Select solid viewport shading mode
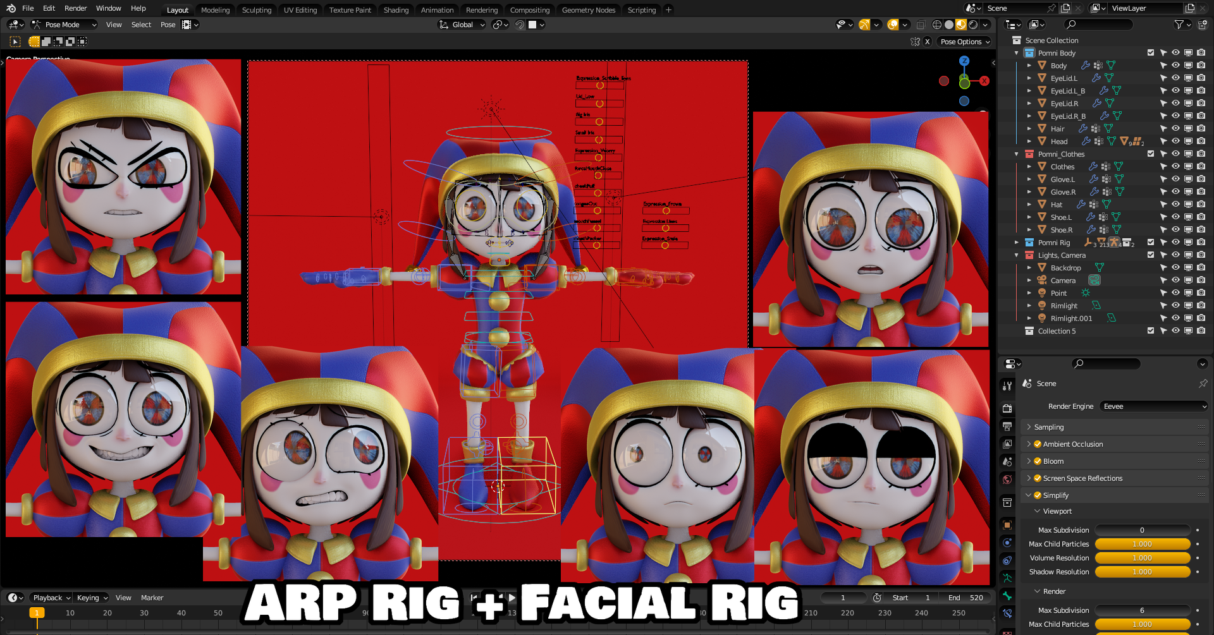The width and height of the screenshot is (1214, 635). 949,25
